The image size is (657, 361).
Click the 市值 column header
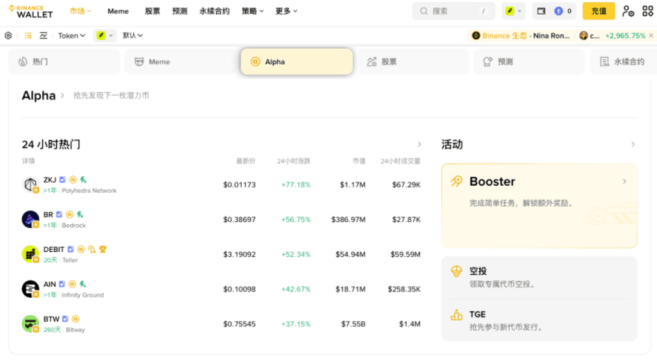point(359,162)
